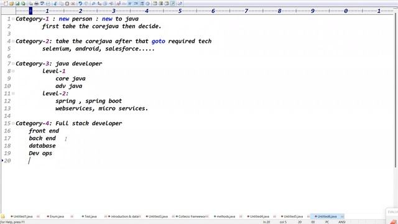Collapse the Level-1 fold at line 8

13,71
